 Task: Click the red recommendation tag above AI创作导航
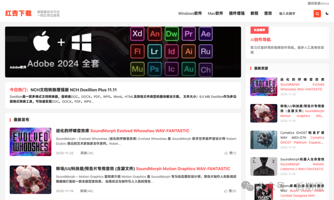259,30
